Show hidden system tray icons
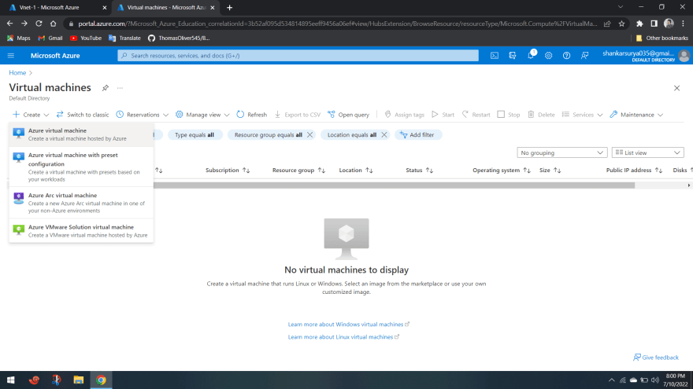693x389 pixels. 612,380
